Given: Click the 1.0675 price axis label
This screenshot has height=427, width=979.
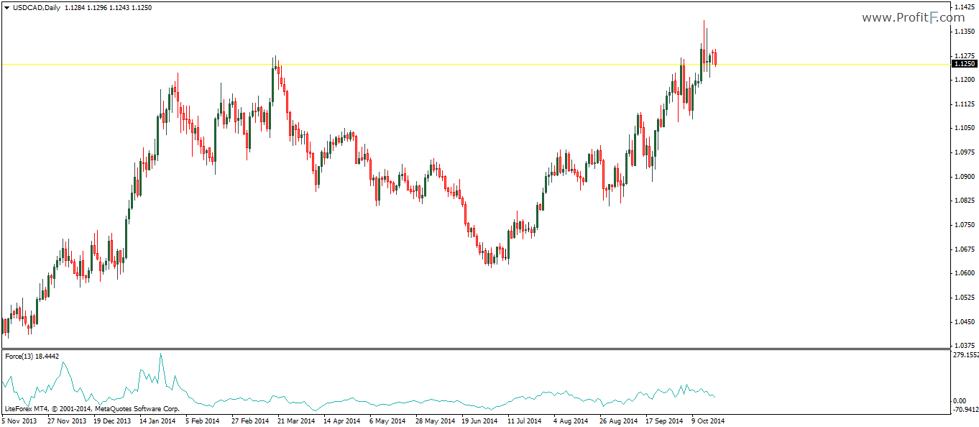Looking at the screenshot, I should coord(965,249).
